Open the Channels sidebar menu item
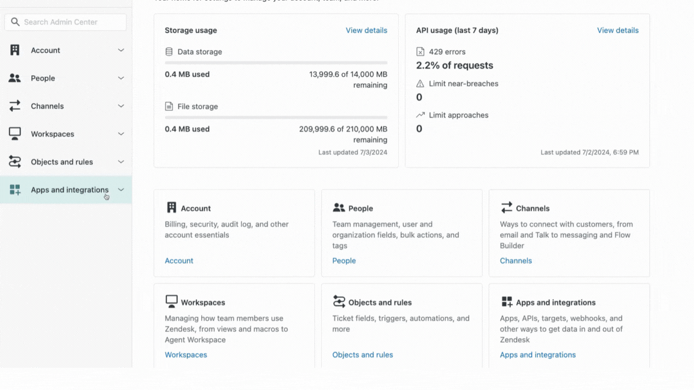The height and width of the screenshot is (390, 694). pyautogui.click(x=47, y=106)
